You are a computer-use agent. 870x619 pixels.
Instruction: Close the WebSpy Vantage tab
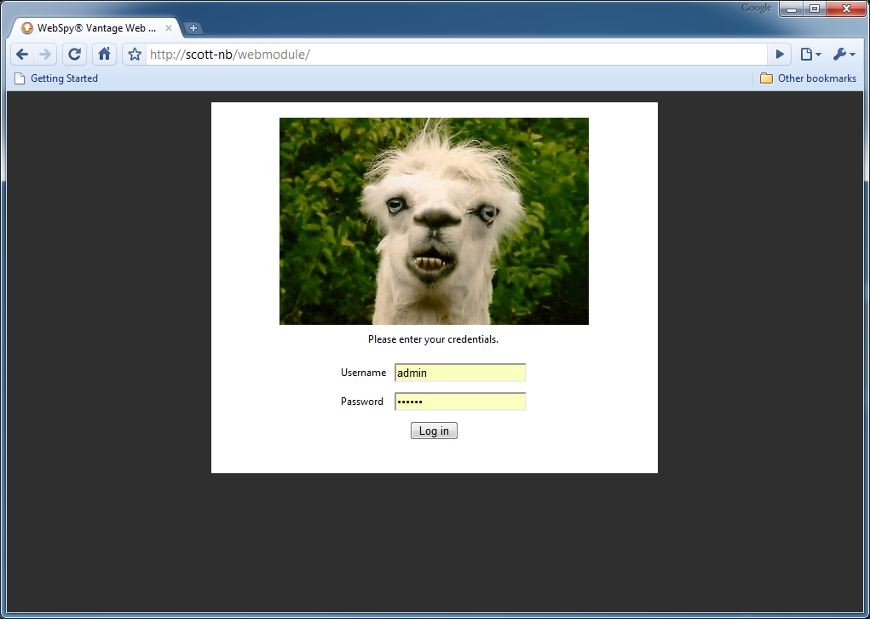[x=169, y=28]
